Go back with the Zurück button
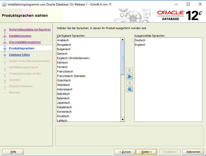The width and height of the screenshot is (206, 156). click(x=125, y=152)
